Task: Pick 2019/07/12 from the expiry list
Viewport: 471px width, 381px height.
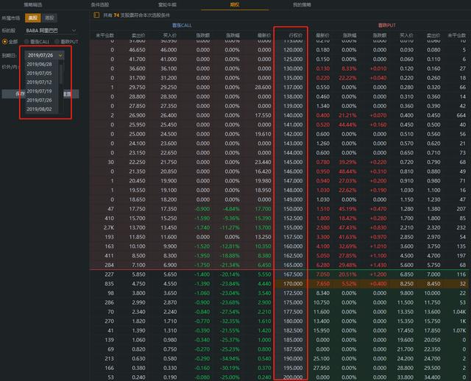Action: [x=39, y=82]
